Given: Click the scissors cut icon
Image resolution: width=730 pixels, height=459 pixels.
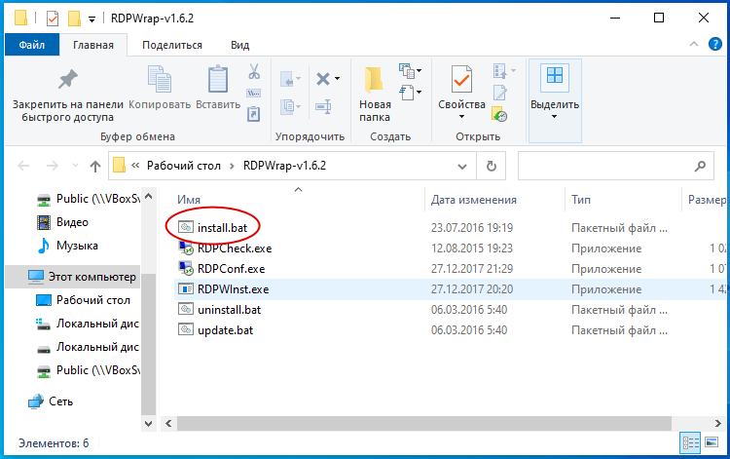Looking at the screenshot, I should 254,71.
